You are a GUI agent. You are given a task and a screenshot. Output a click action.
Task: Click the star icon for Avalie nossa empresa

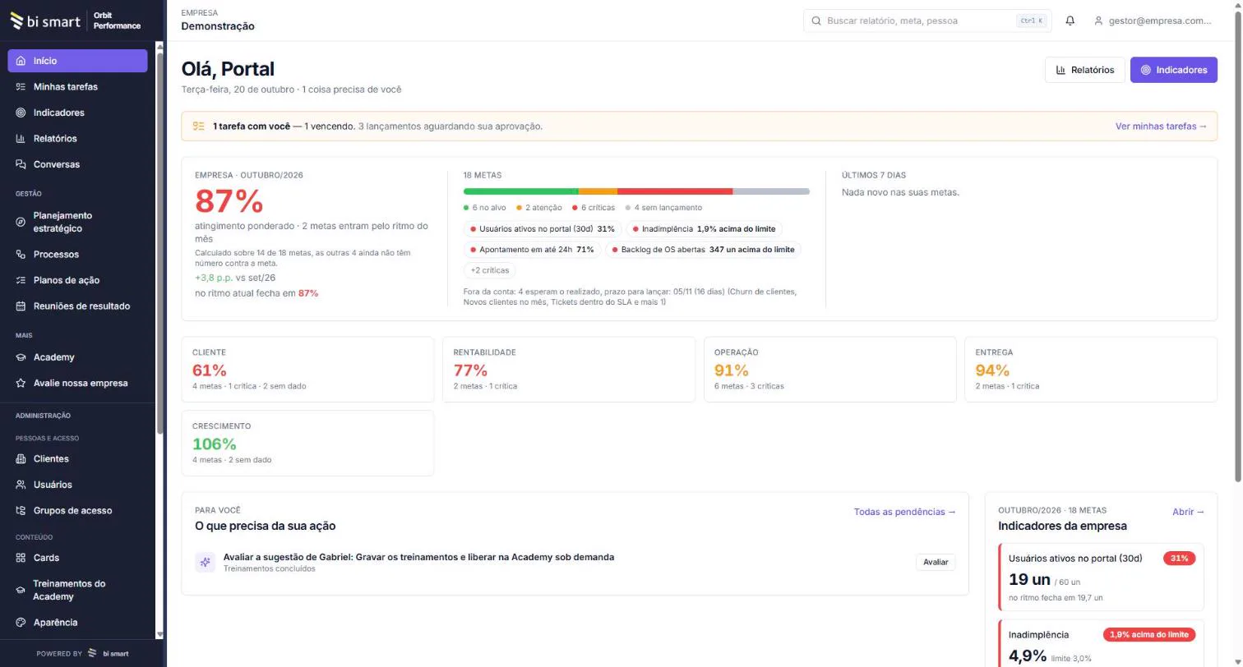(21, 383)
